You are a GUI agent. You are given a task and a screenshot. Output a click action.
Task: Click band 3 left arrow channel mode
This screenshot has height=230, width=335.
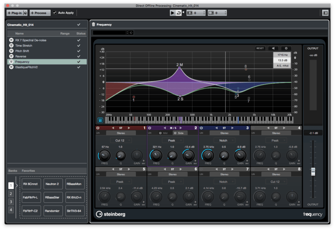[x=216, y=128]
